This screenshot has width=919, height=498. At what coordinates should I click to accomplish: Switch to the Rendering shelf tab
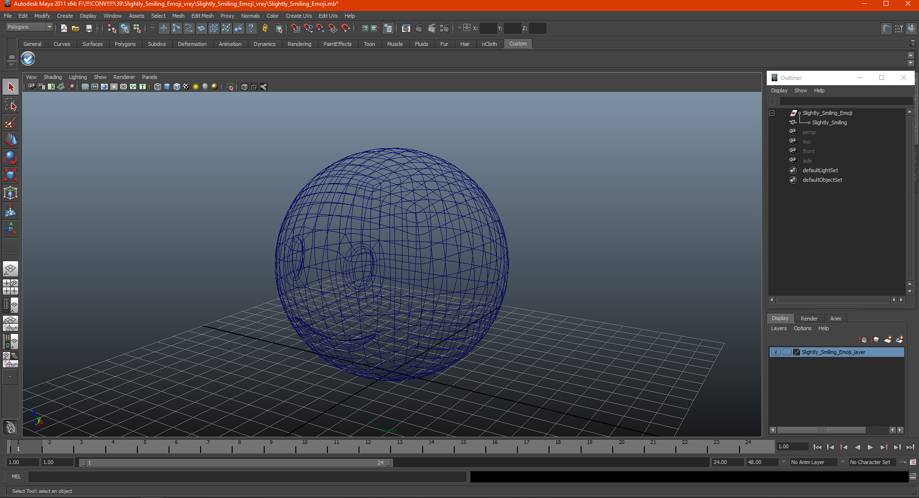[x=299, y=44]
